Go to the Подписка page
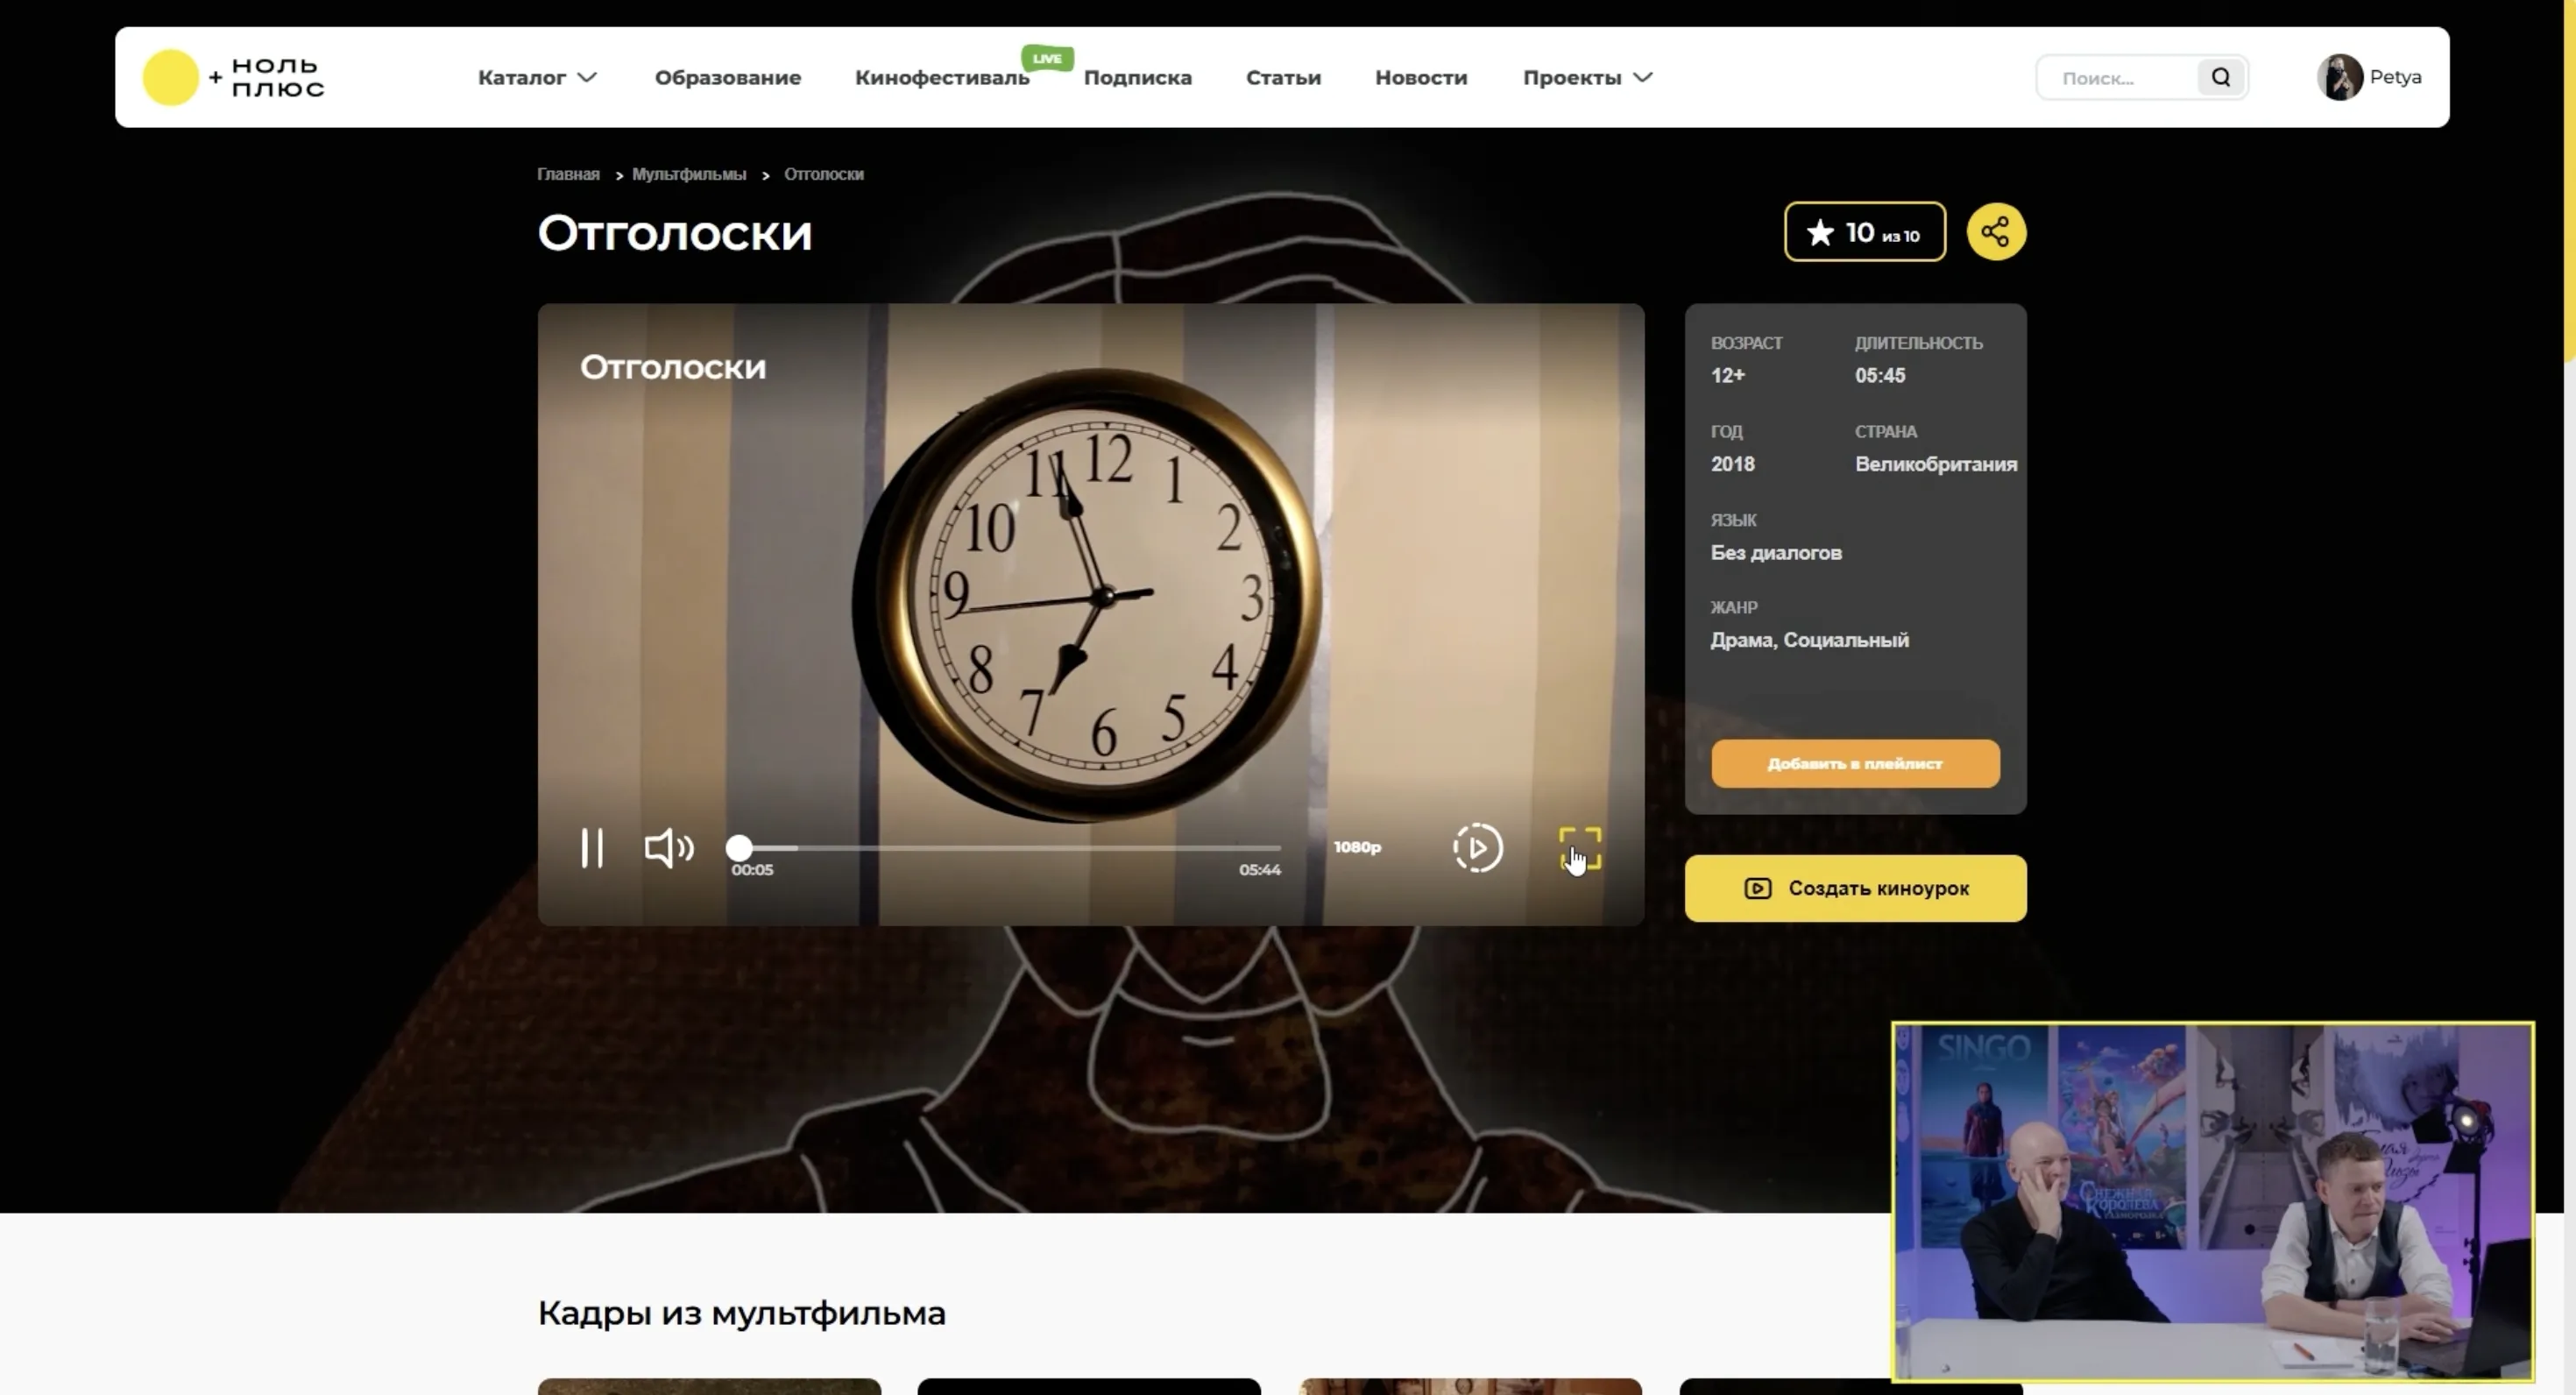Screen dimensions: 2576x1395 coord(1137,77)
